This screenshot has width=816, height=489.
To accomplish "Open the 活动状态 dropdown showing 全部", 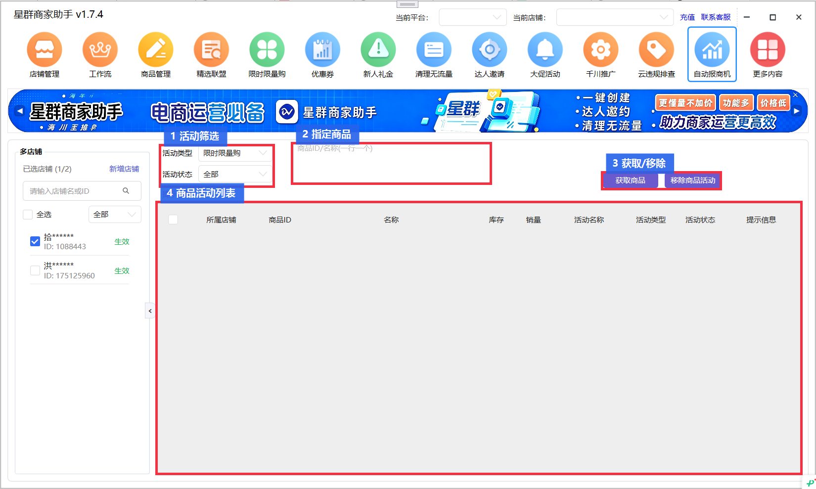I will tap(235, 174).
